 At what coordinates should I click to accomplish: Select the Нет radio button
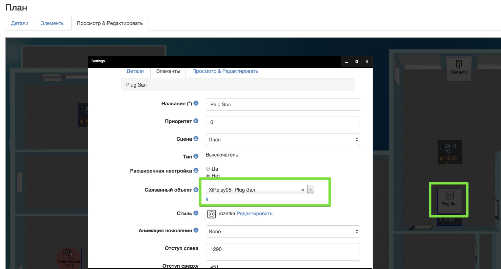click(x=208, y=176)
